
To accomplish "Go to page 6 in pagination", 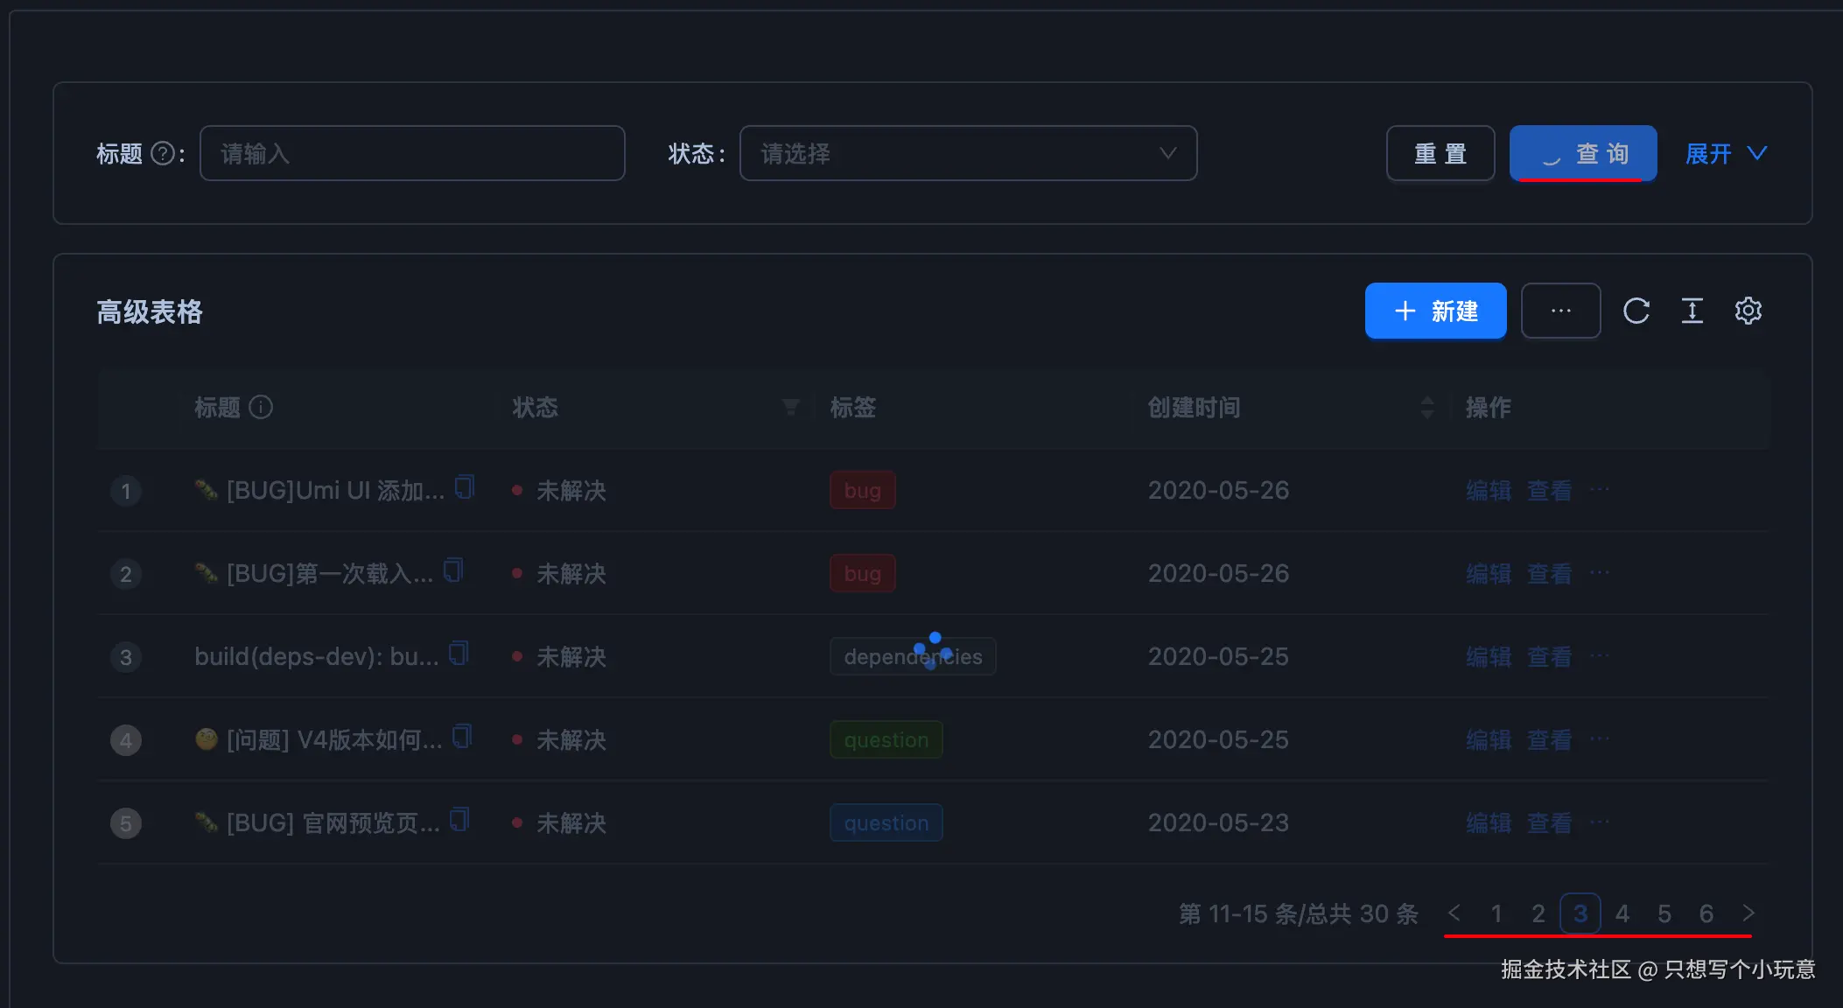I will click(1706, 913).
